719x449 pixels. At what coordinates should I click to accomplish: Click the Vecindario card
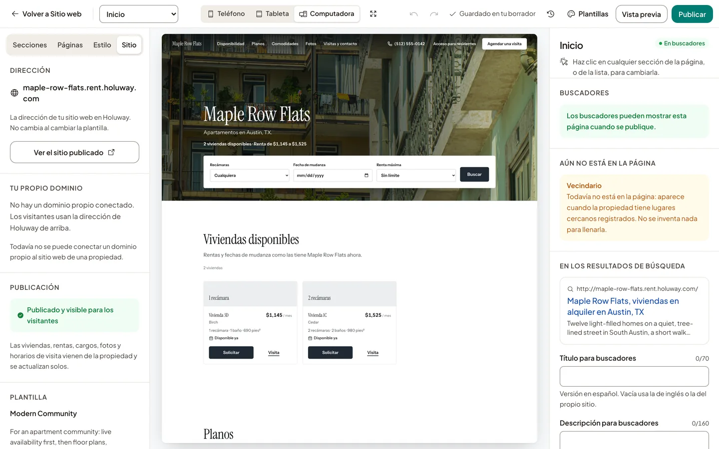point(634,208)
